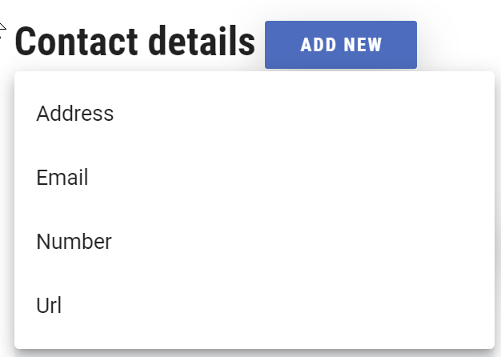The image size is (501, 357).
Task: Click the ADD NEW button
Action: click(x=340, y=45)
